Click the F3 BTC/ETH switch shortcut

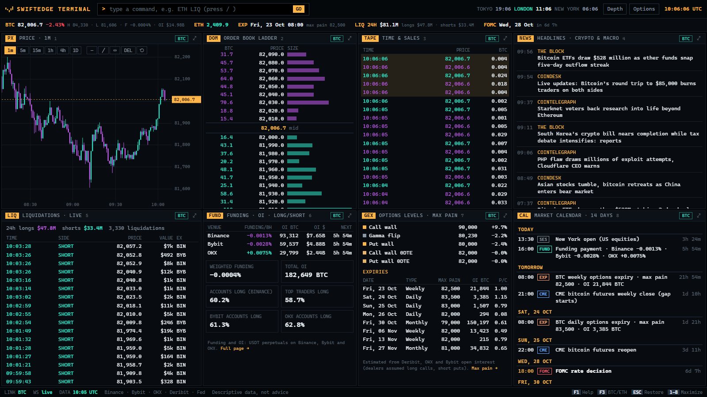(x=612, y=392)
